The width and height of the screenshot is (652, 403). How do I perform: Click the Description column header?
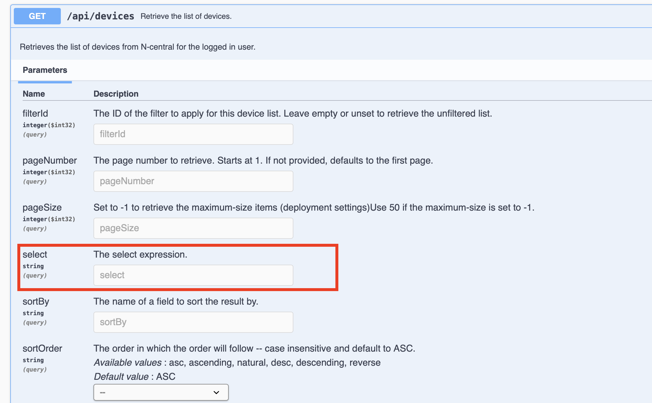point(116,94)
